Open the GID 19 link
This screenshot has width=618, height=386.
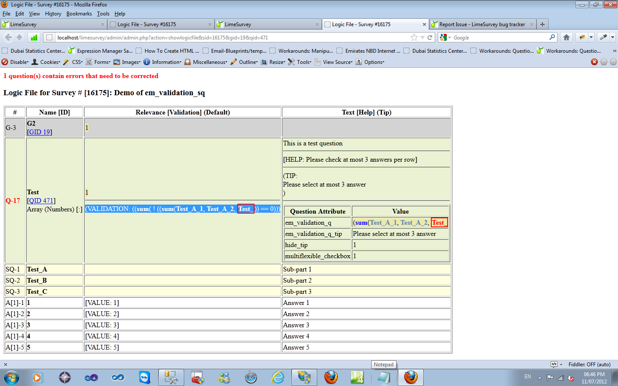tap(39, 132)
